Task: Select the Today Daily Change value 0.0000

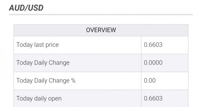Action: (153, 63)
